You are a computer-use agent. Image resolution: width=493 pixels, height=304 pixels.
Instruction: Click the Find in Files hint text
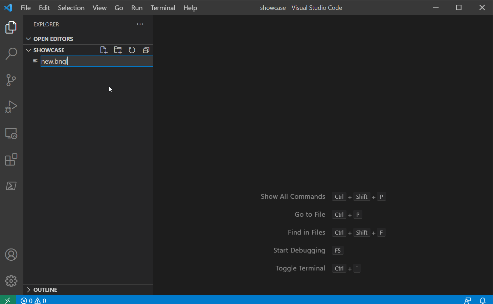tap(307, 232)
